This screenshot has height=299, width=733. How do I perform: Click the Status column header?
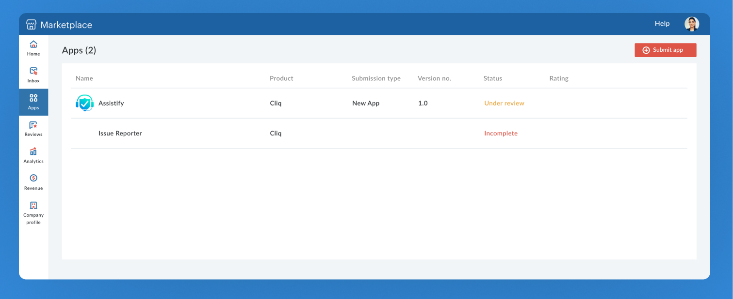[492, 78]
